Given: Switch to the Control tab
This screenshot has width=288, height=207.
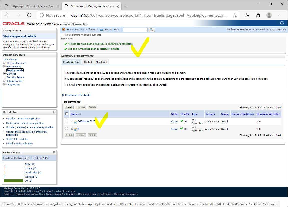Looking at the screenshot, I should pos(88,62).
